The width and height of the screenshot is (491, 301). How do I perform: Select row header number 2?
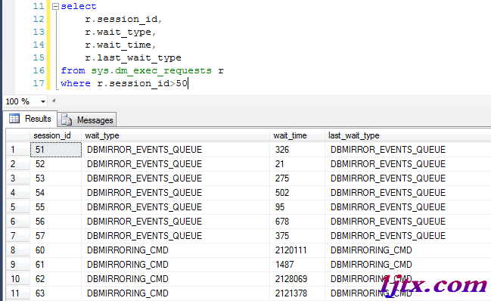[18, 164]
